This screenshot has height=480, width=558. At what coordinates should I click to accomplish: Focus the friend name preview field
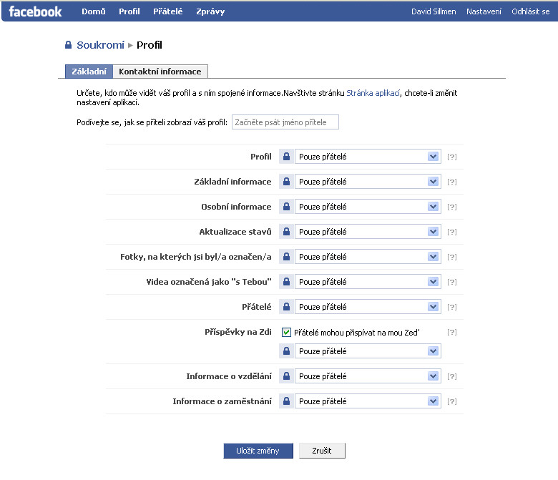pos(285,122)
